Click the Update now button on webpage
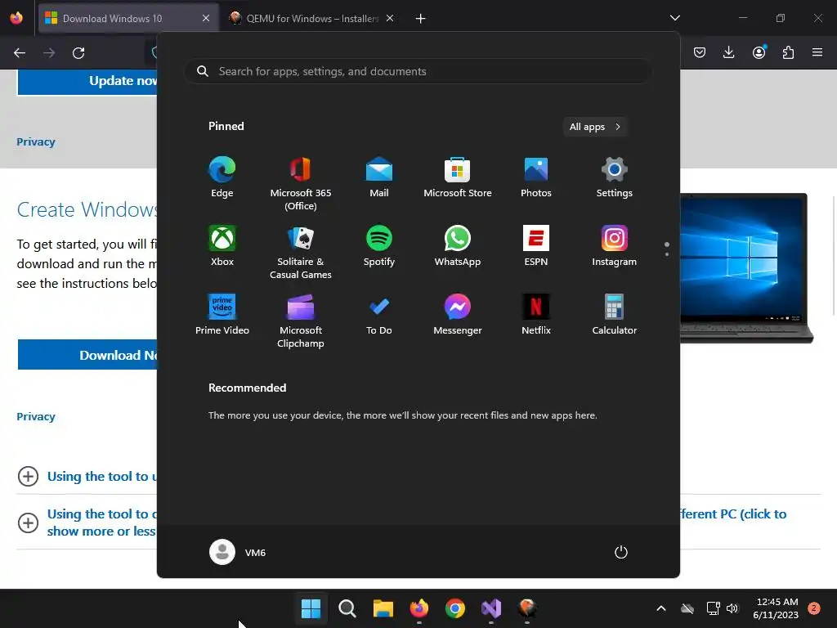Viewport: 837px width, 628px height. click(x=87, y=81)
